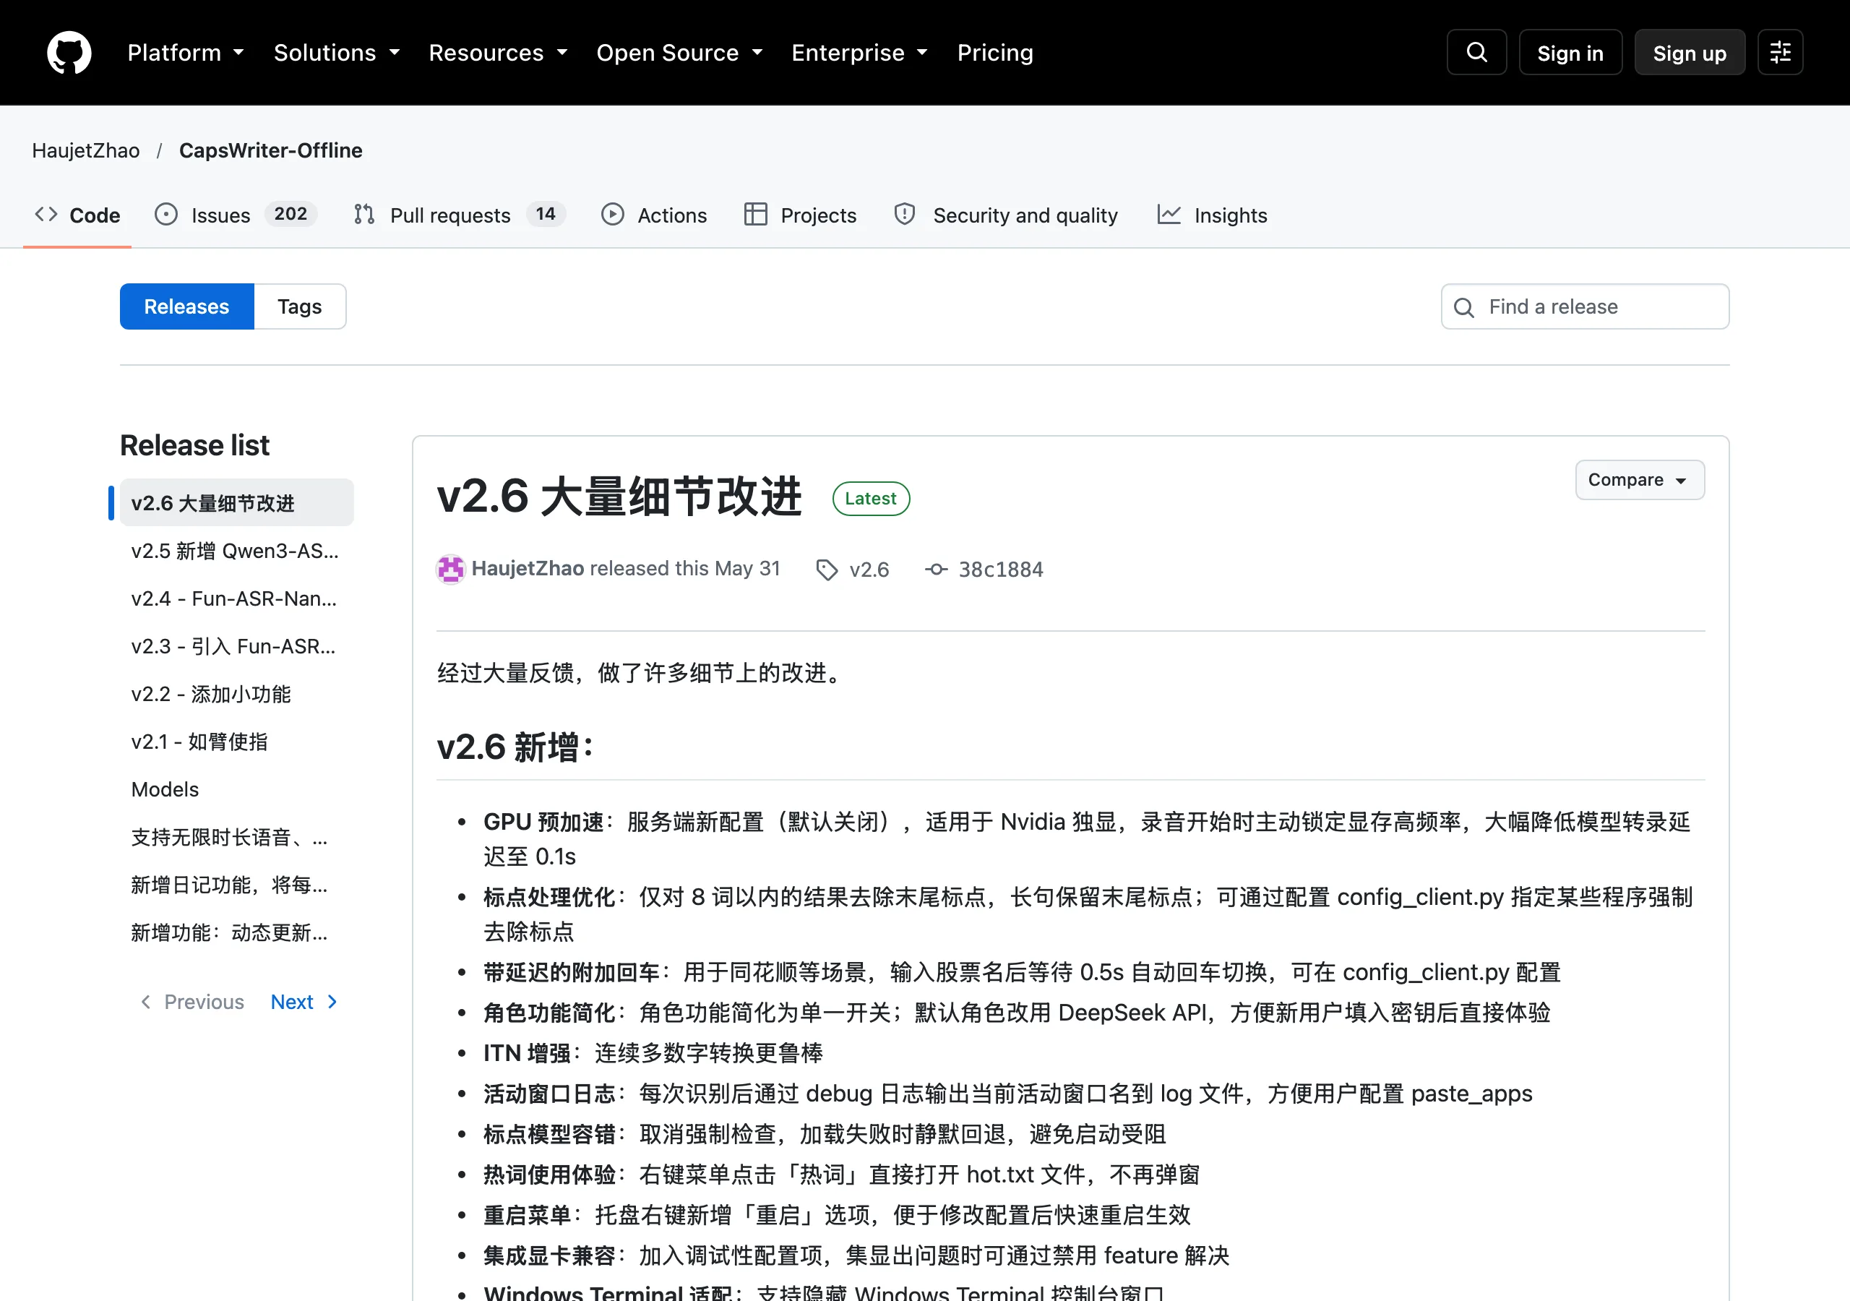Click the Actions play icon
This screenshot has height=1301, width=1850.
click(x=612, y=215)
